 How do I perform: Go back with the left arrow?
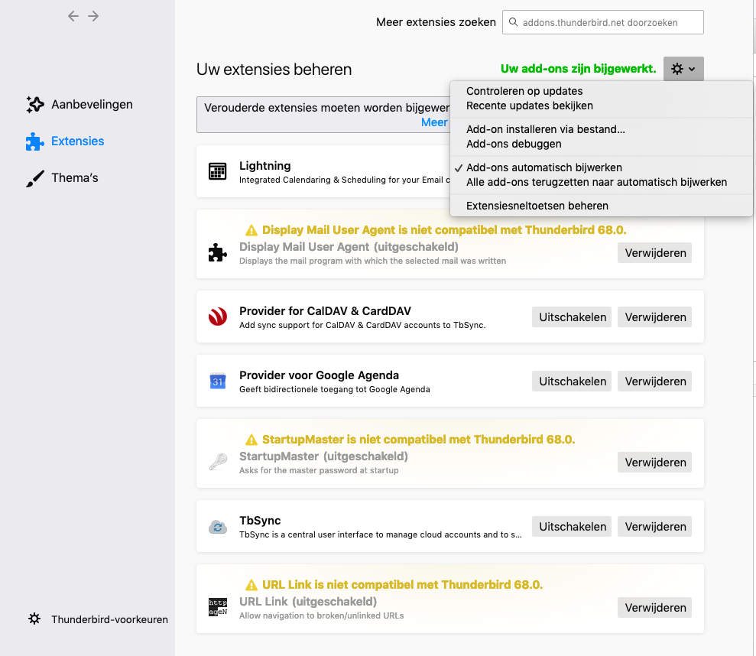point(73,16)
